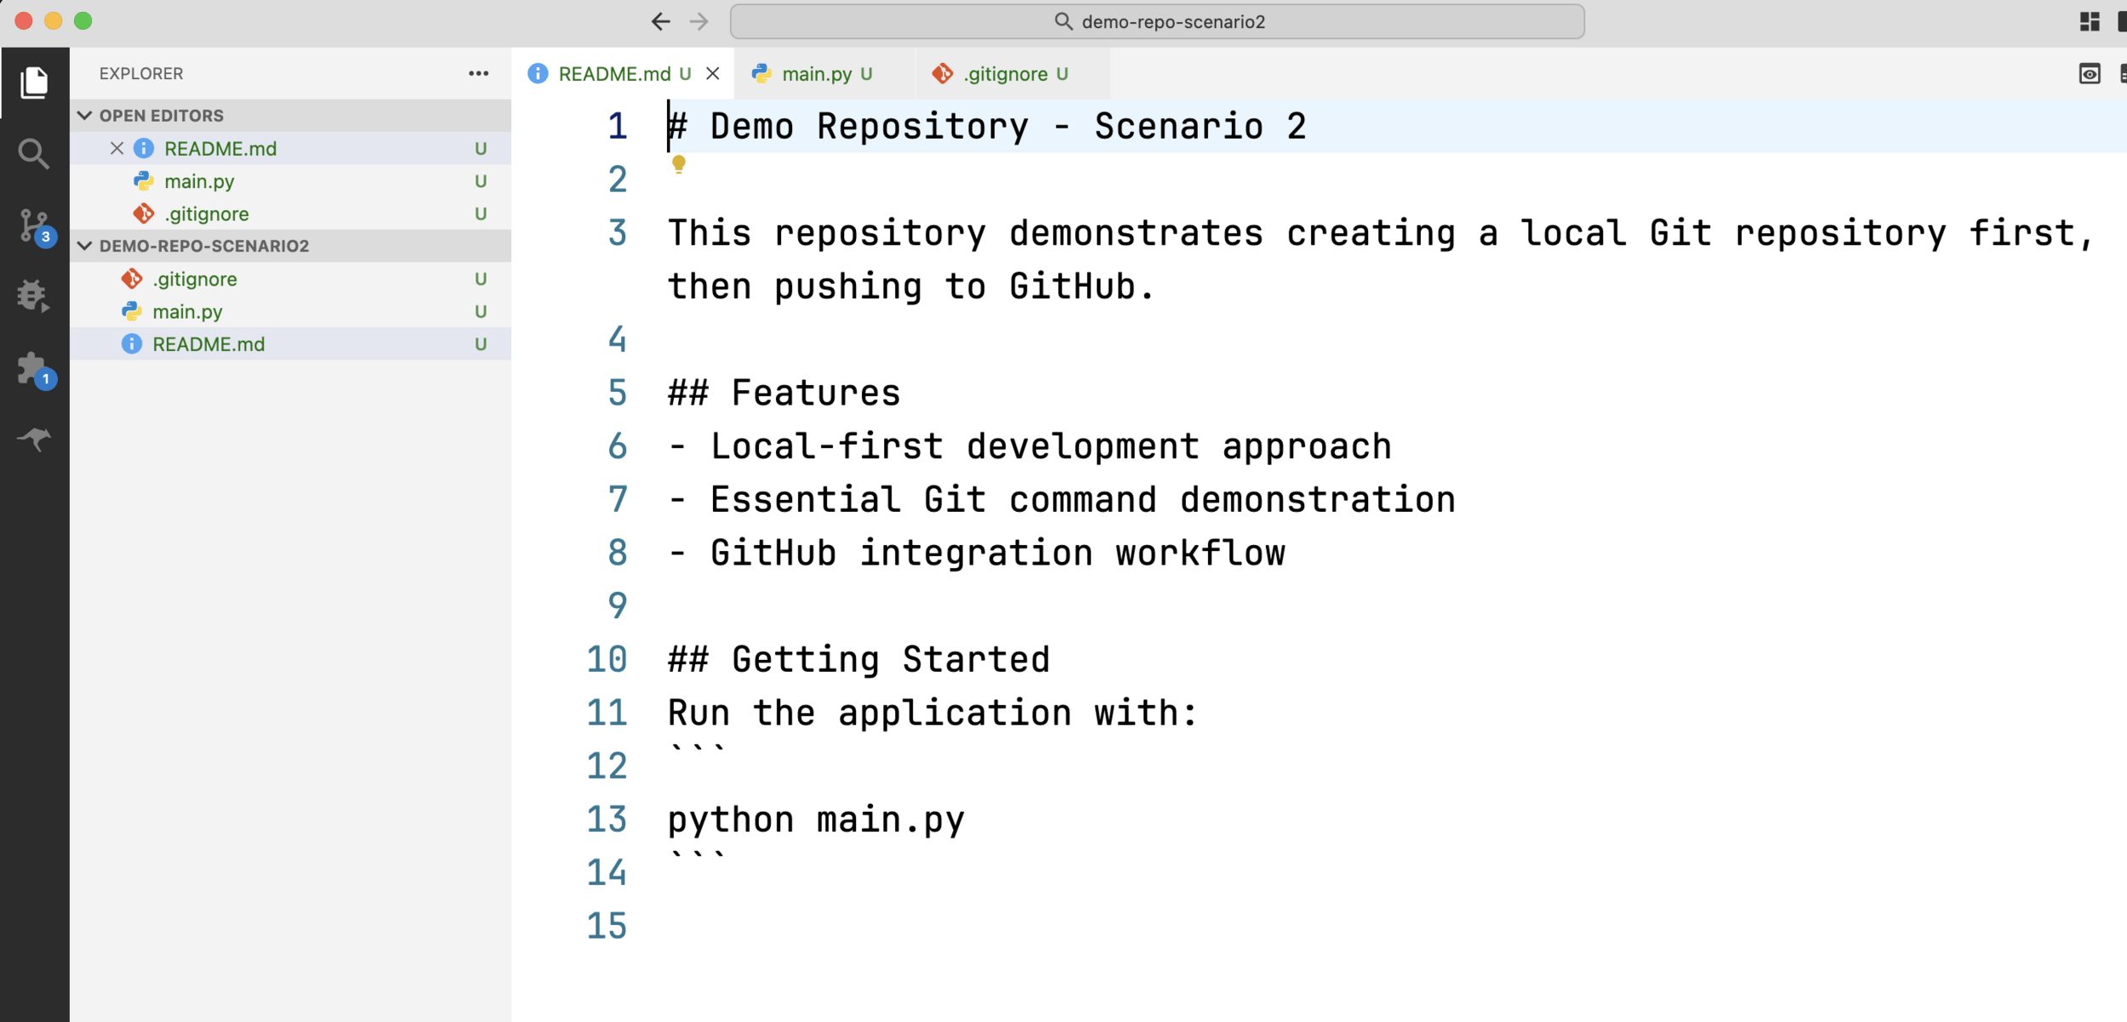
Task: Go back using the left arrow
Action: click(660, 22)
